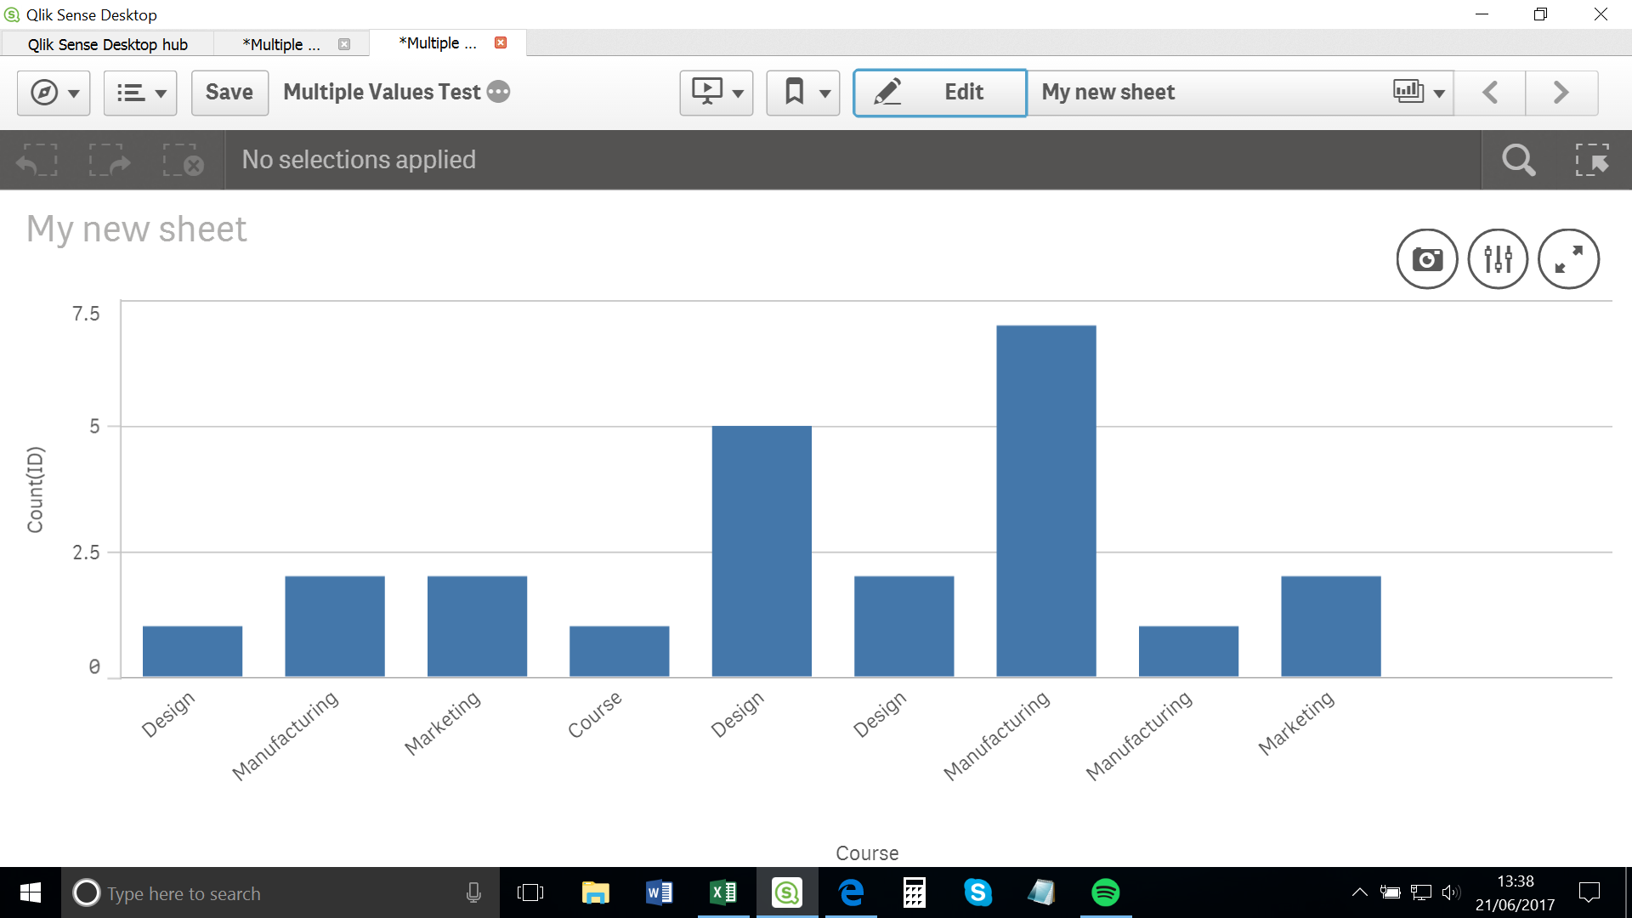Go to the next sheet

(1561, 93)
